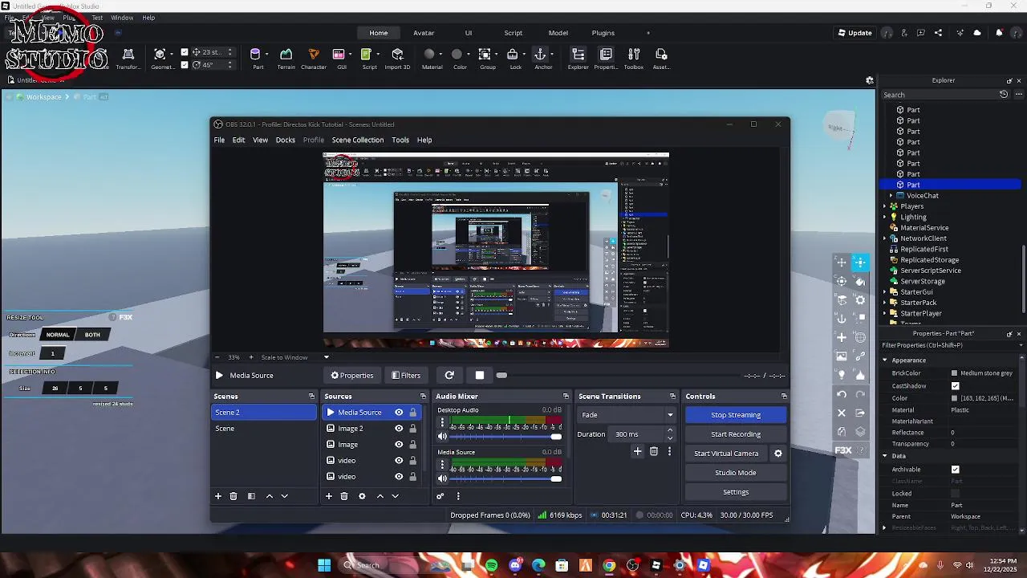This screenshot has height=578, width=1027.
Task: Switch to the Plugins tab
Action: pos(603,33)
